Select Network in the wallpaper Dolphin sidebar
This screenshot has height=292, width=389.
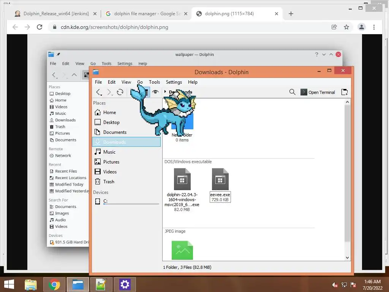click(60, 156)
